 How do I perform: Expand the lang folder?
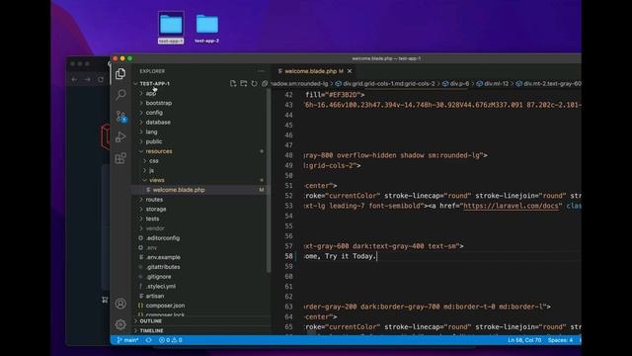[x=200, y=132]
